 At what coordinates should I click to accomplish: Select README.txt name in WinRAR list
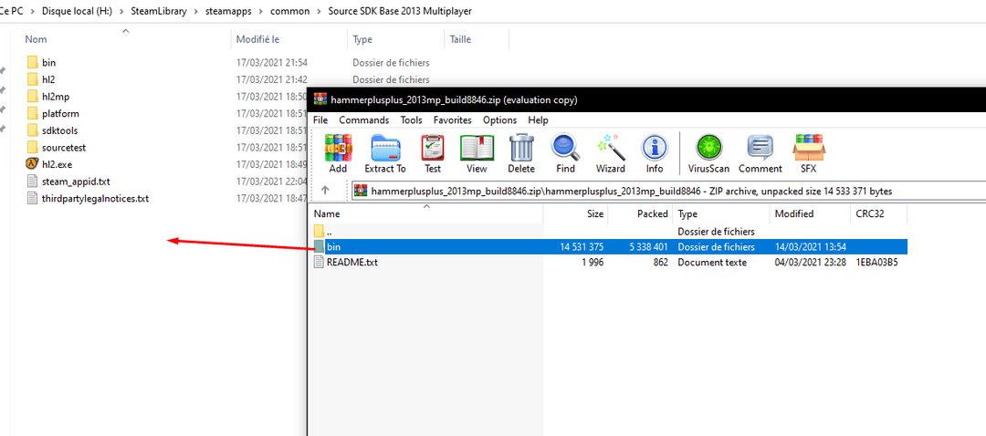(x=352, y=262)
